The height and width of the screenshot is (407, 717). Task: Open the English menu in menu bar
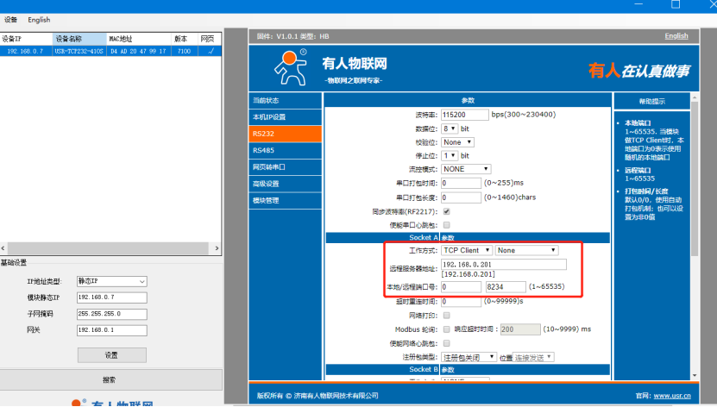click(x=39, y=19)
